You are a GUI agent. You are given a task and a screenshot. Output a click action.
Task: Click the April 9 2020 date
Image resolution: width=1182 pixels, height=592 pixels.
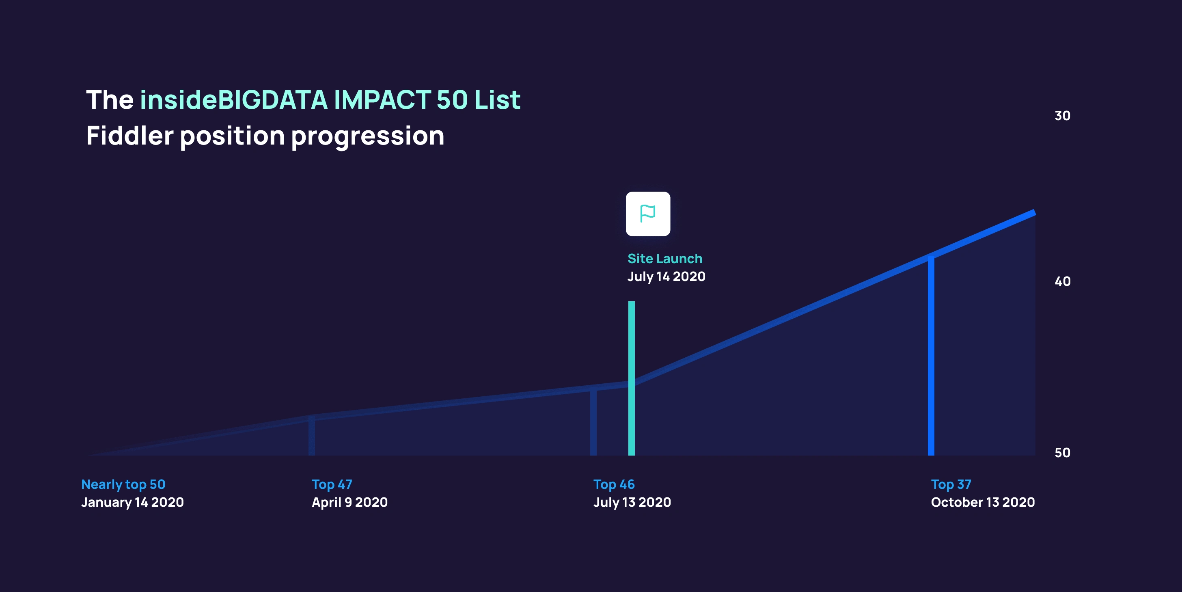pyautogui.click(x=349, y=502)
